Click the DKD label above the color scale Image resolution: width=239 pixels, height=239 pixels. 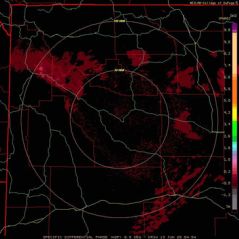[x=233, y=16]
